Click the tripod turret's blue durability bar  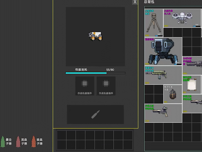pos(159,36)
